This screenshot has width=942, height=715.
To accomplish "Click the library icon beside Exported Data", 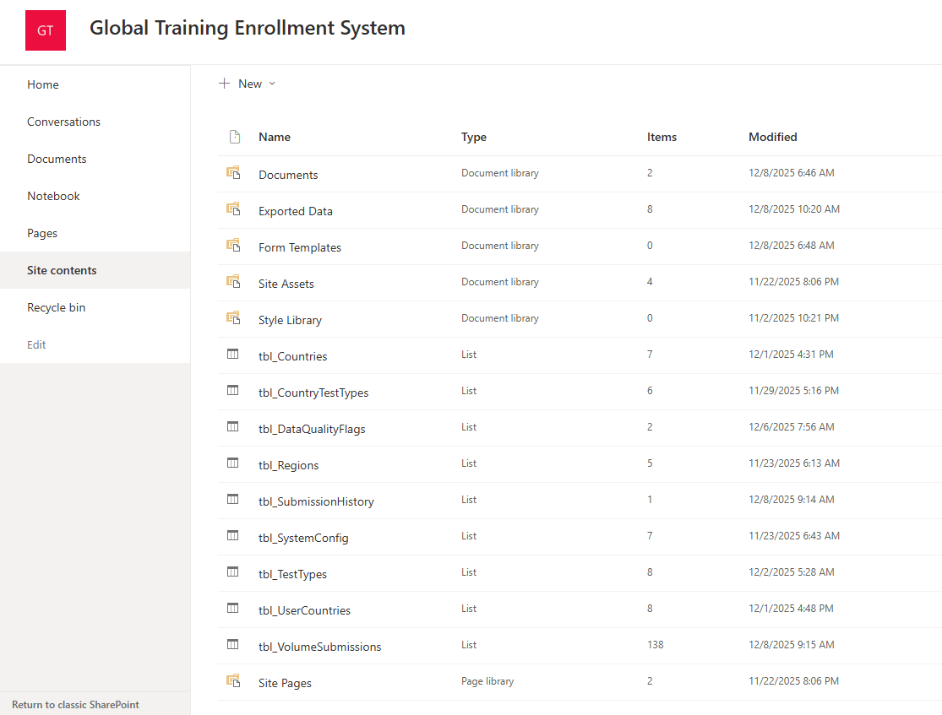I will coord(233,209).
